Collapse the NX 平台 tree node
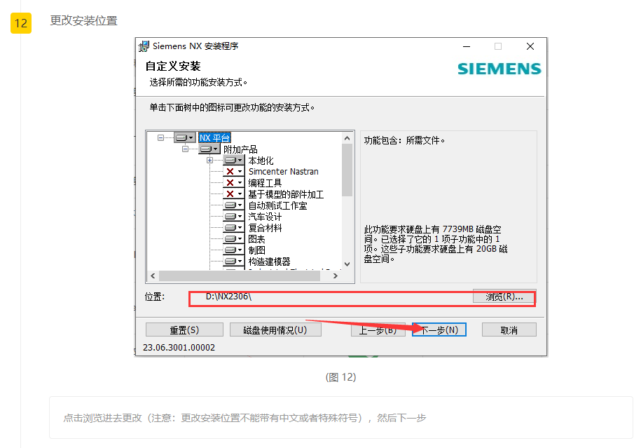641x448 pixels. point(160,138)
